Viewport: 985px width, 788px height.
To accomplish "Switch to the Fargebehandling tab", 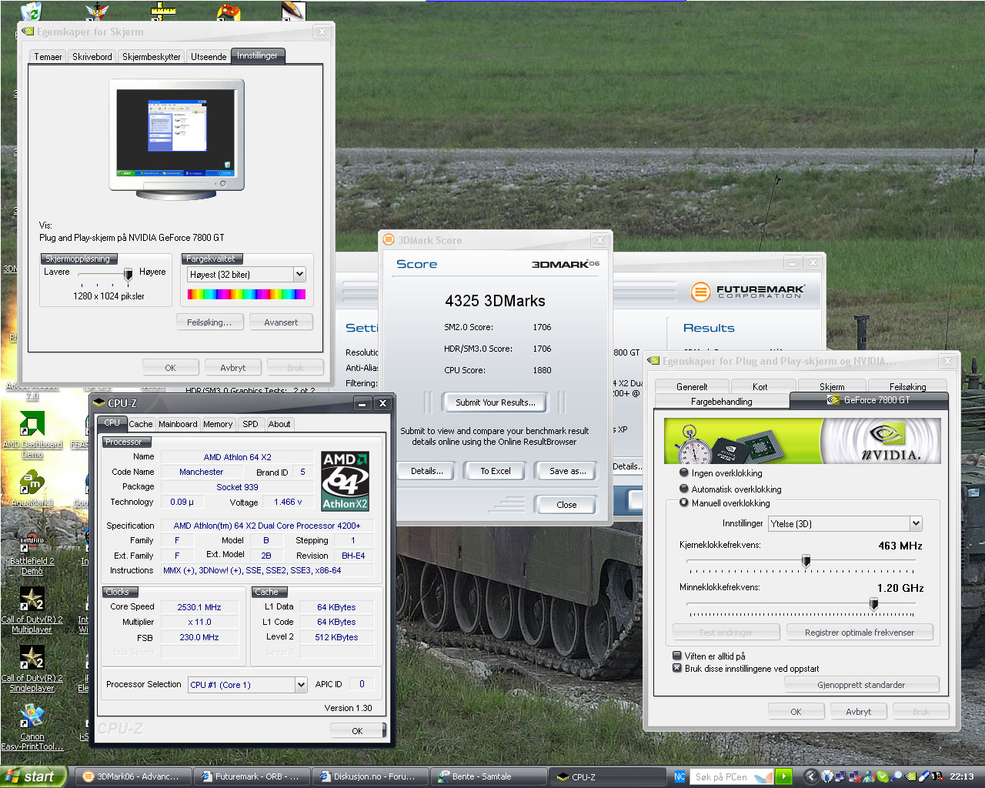I will click(721, 401).
